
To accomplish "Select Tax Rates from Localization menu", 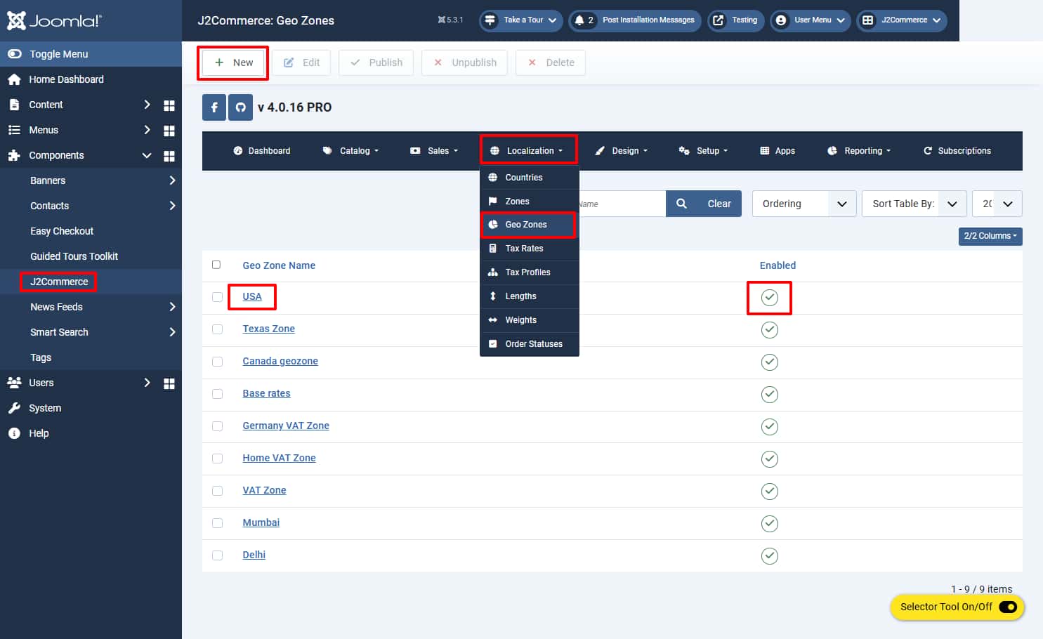I will pos(530,249).
